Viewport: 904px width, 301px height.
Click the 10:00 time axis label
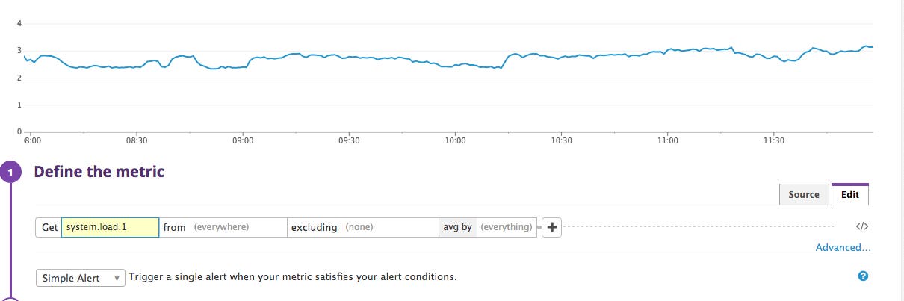(x=455, y=140)
